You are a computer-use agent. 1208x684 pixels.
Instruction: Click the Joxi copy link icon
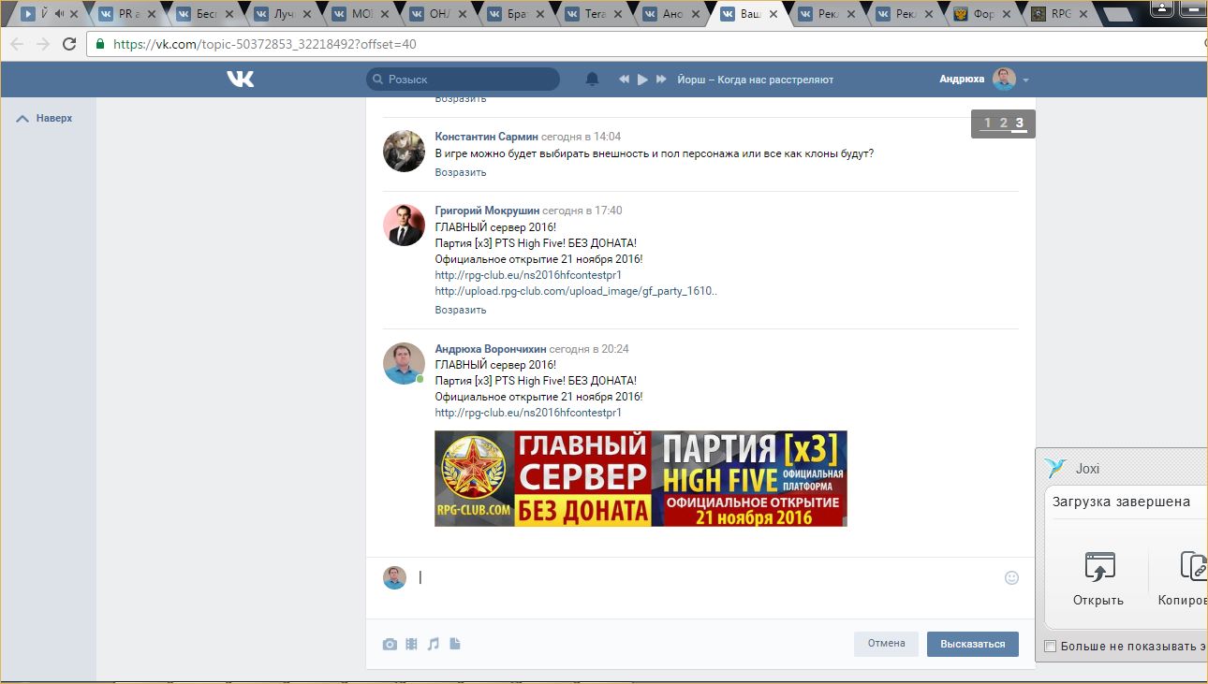point(1194,567)
